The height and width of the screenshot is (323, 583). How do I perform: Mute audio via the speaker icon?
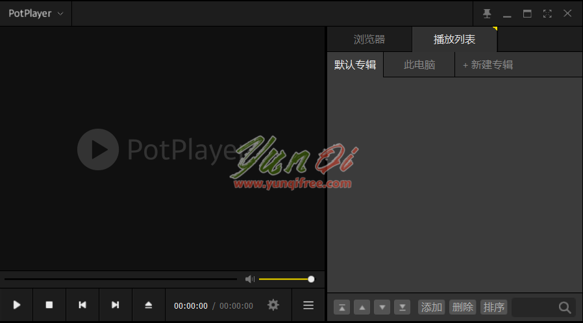(x=250, y=279)
